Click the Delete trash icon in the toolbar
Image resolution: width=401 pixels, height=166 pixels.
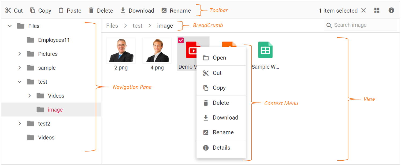(91, 10)
